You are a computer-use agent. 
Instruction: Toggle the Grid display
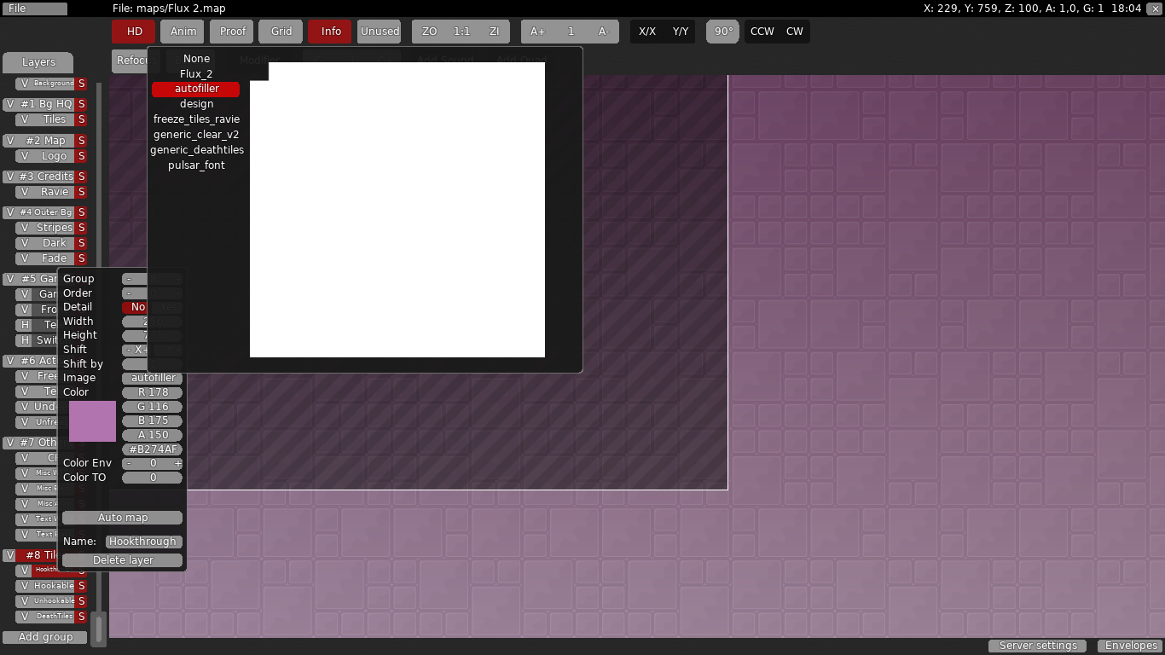tap(281, 32)
